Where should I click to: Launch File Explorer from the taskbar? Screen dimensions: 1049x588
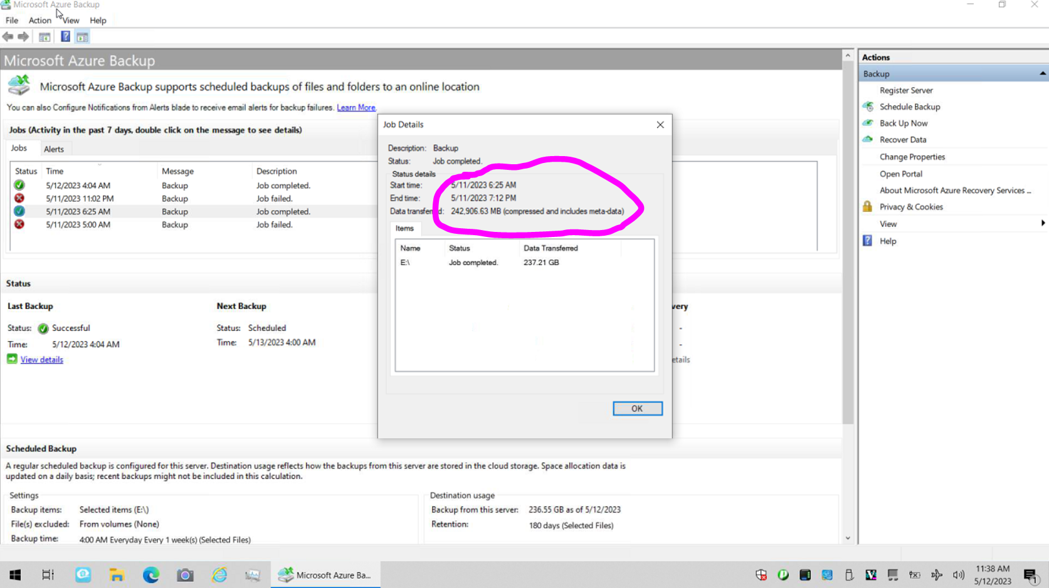pyautogui.click(x=117, y=575)
